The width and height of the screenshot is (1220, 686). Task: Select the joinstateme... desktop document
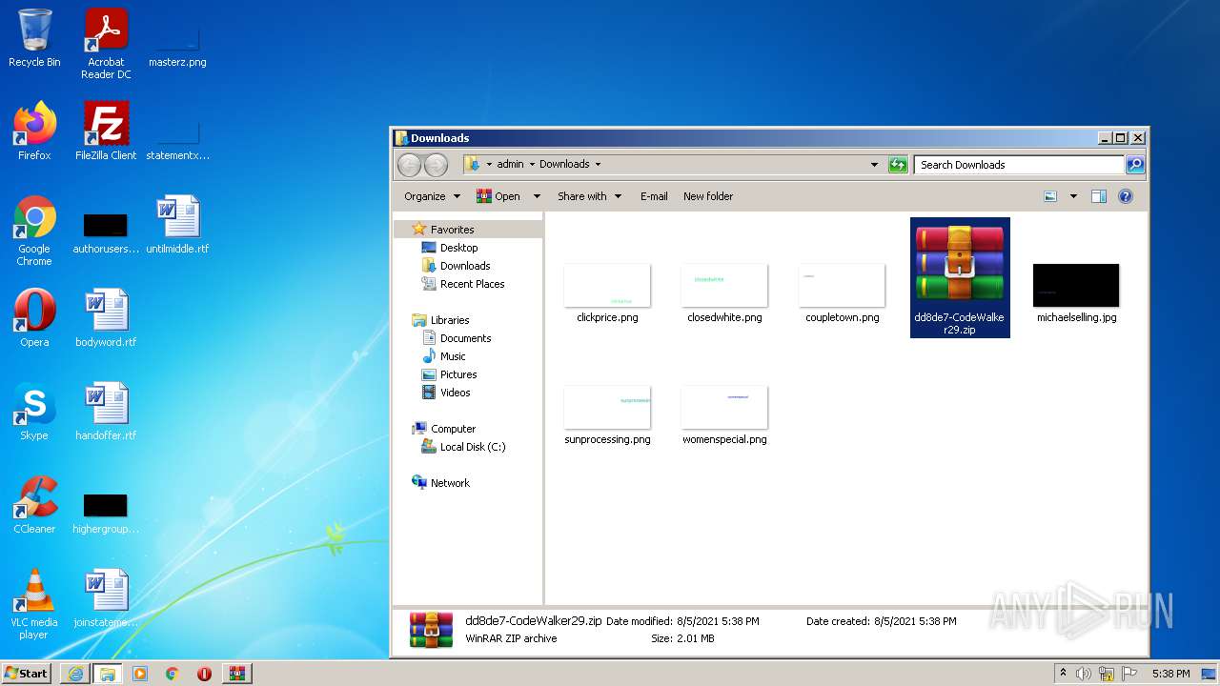pos(106,597)
